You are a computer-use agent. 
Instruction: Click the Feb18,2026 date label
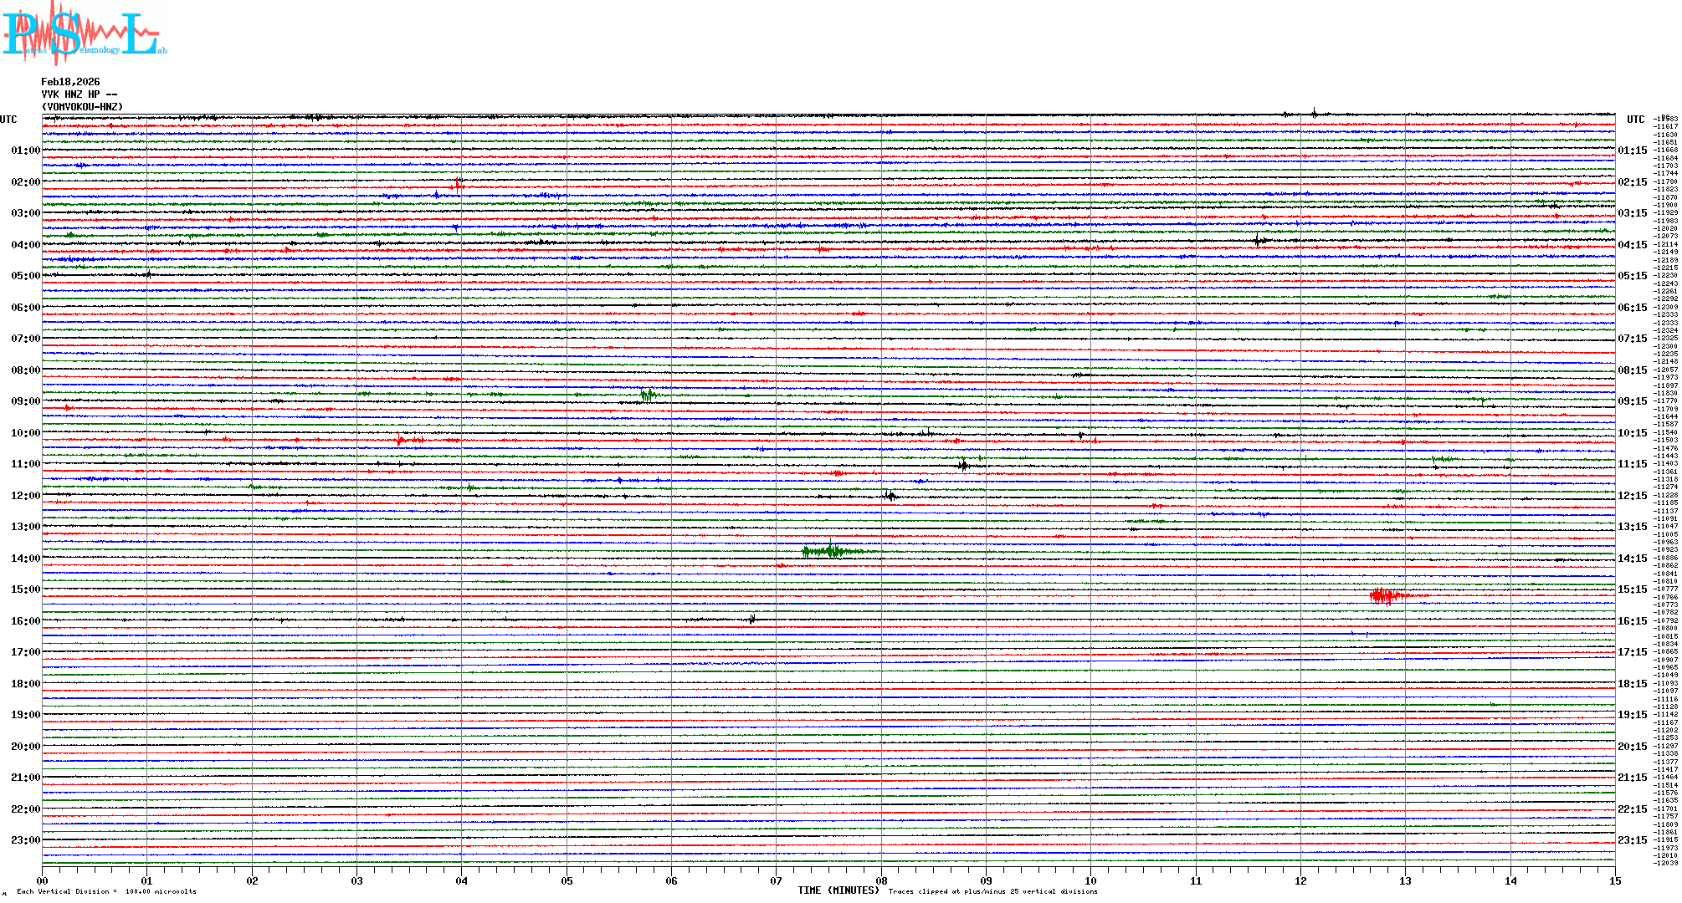[x=70, y=82]
